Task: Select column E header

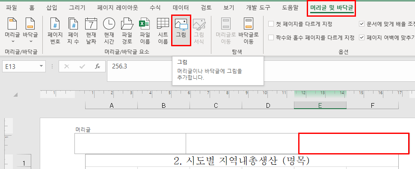Action: (x=320, y=106)
